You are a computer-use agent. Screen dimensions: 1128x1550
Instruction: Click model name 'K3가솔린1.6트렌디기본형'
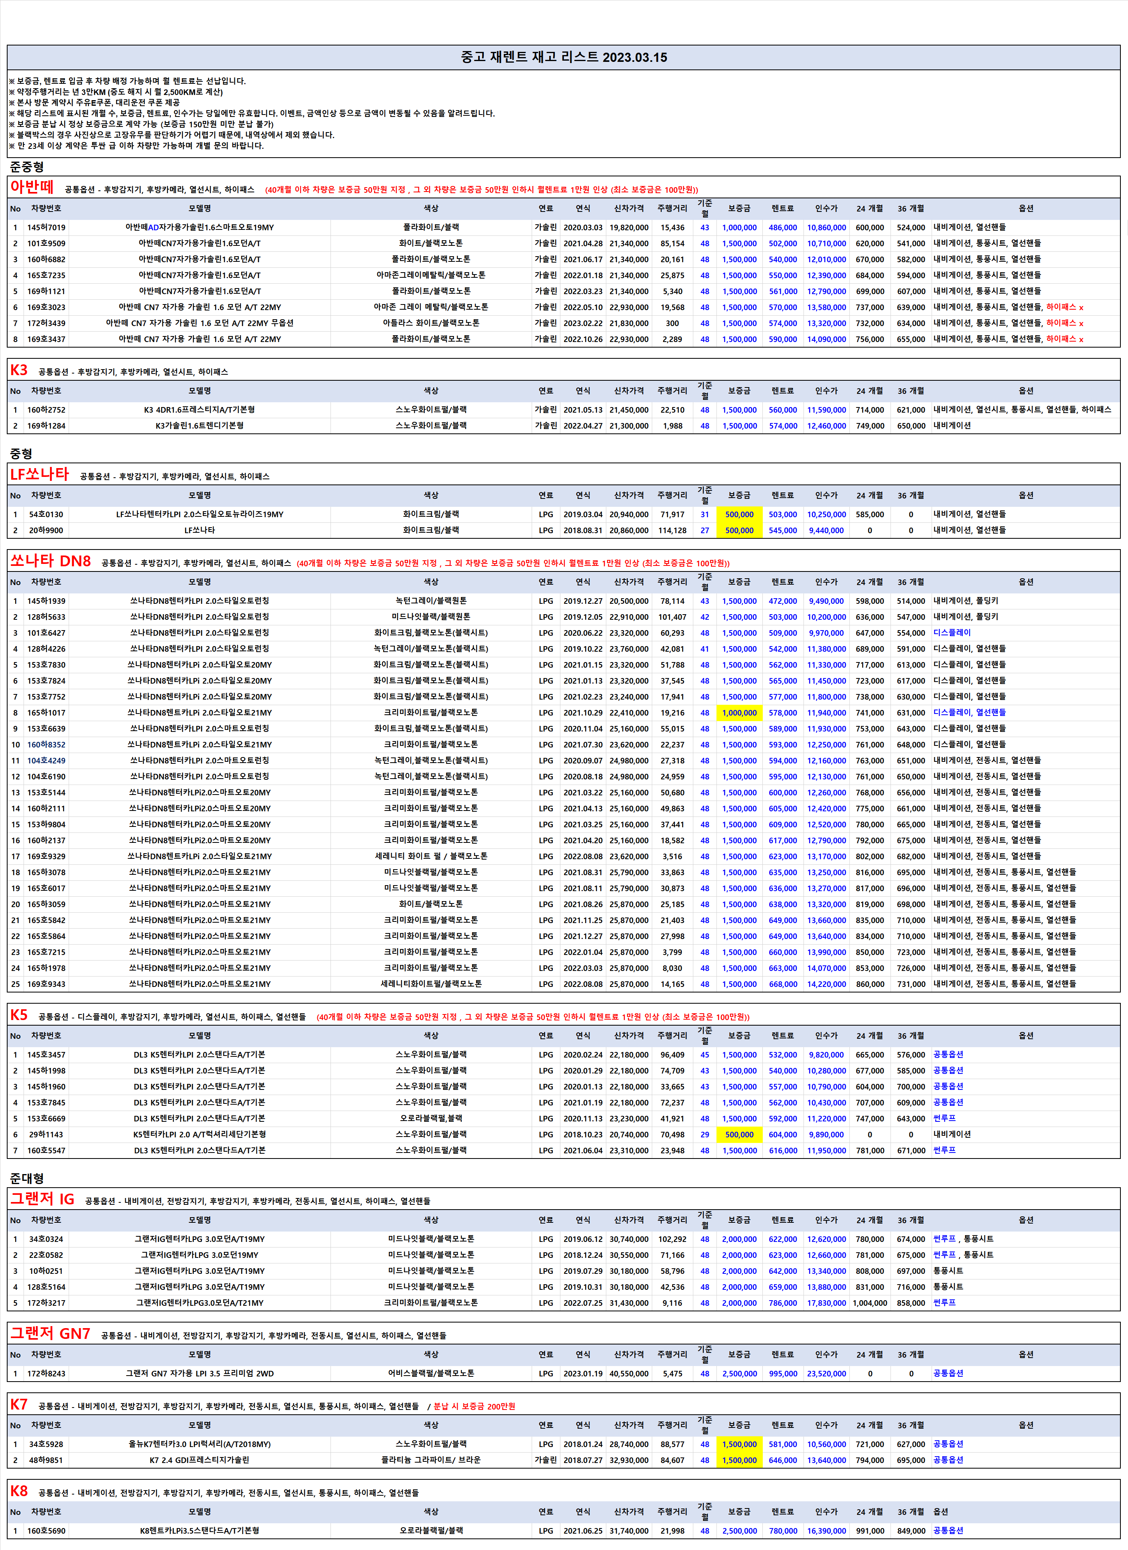tap(200, 426)
